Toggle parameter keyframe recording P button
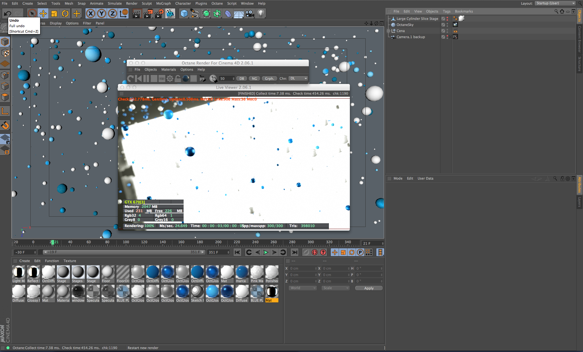The height and width of the screenshot is (352, 583). click(360, 252)
